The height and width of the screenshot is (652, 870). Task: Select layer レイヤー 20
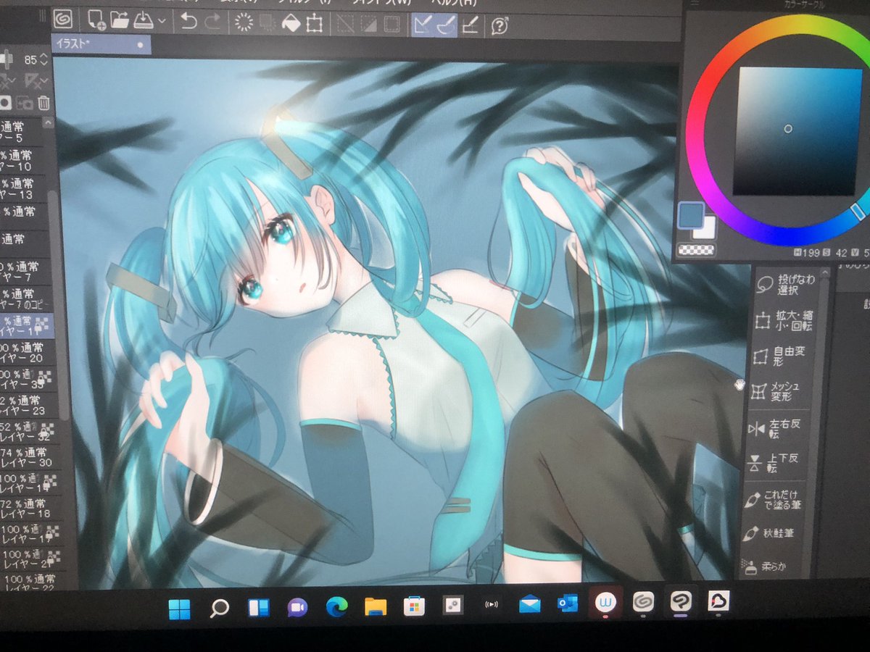click(26, 354)
